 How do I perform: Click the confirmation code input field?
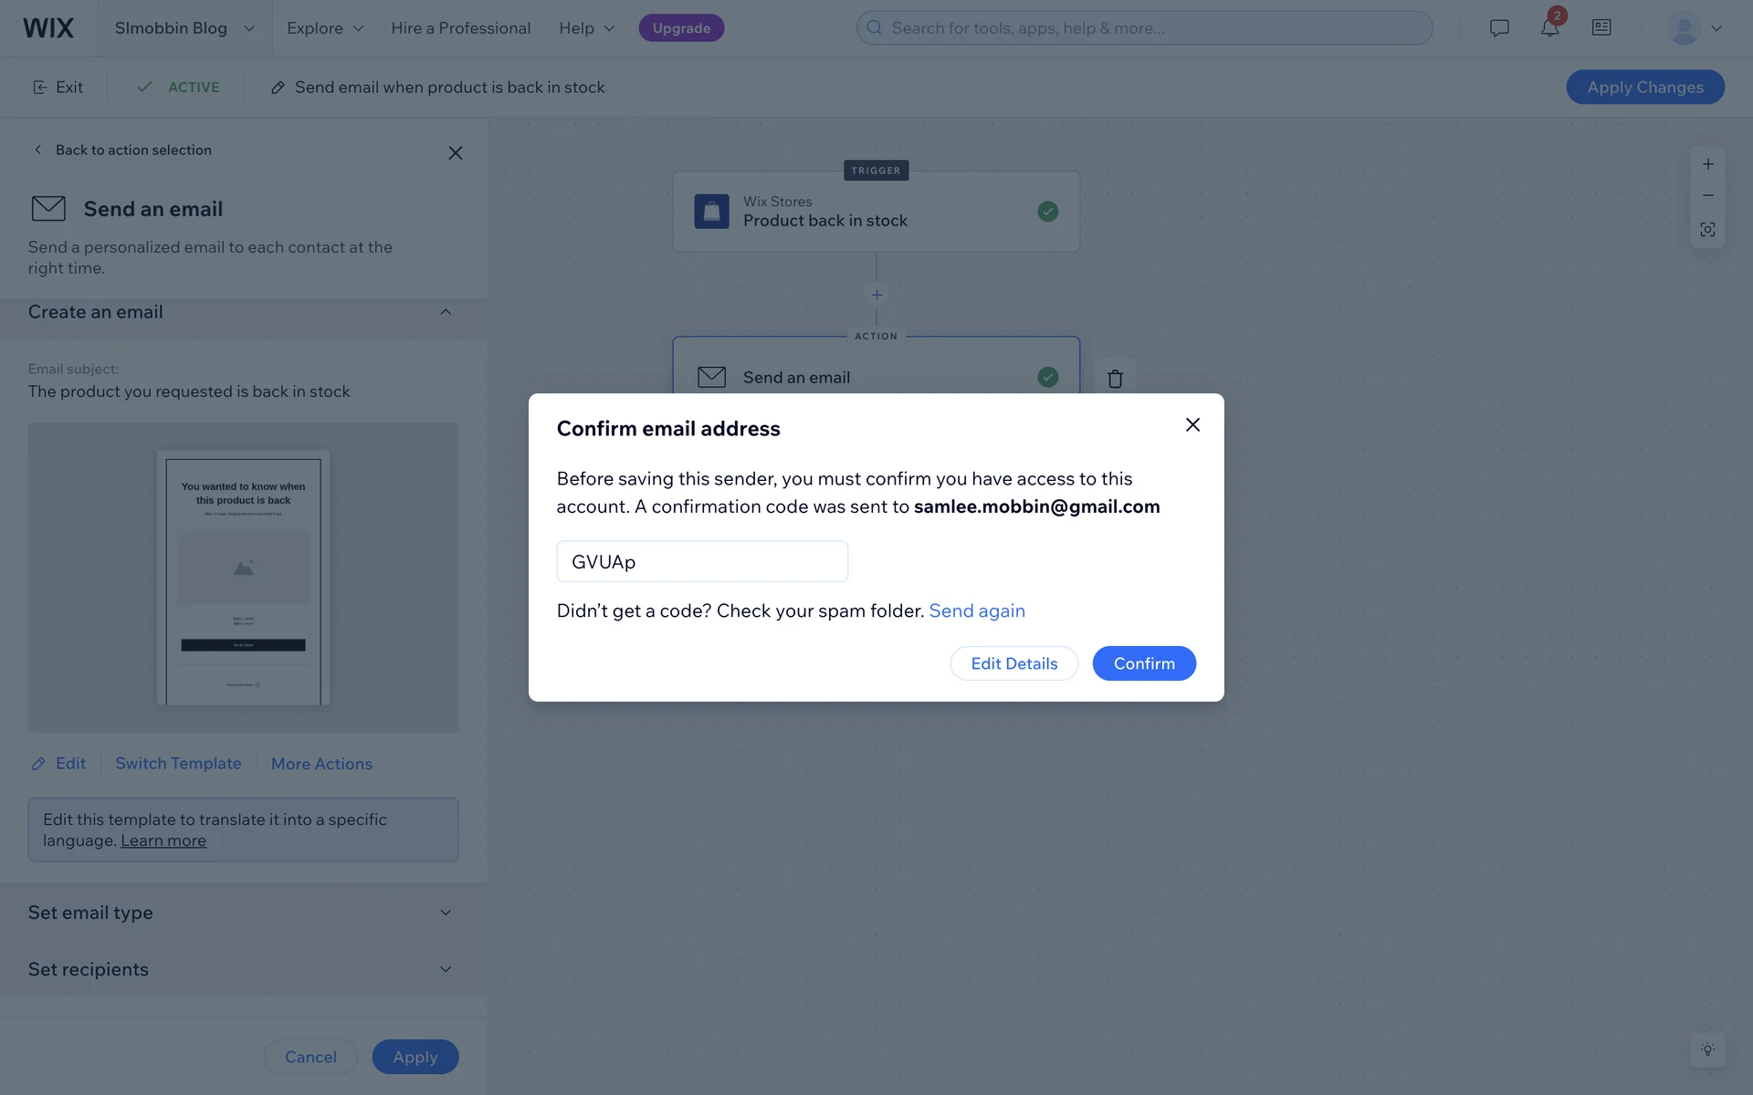point(702,562)
